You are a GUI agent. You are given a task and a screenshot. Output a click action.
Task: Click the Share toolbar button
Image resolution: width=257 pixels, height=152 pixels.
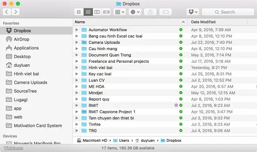point(150,12)
